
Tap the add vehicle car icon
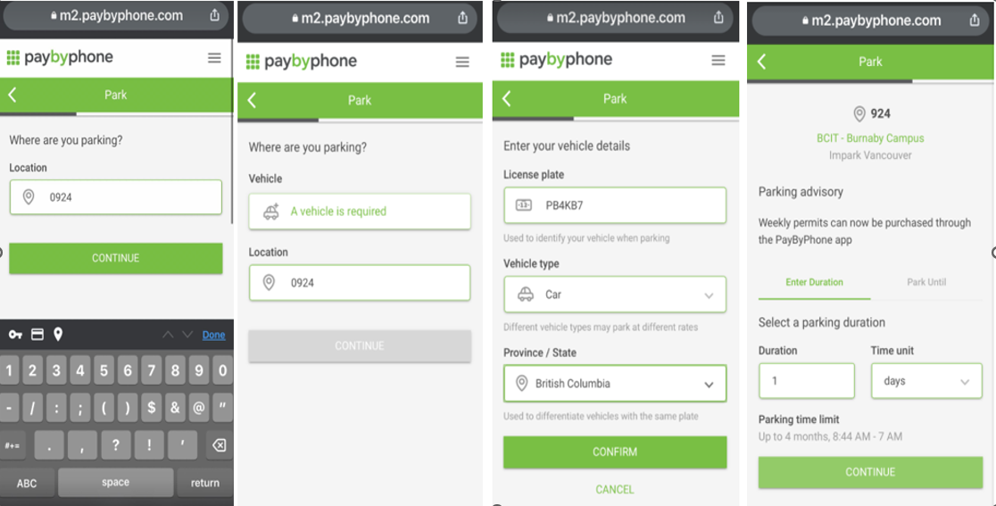click(271, 212)
